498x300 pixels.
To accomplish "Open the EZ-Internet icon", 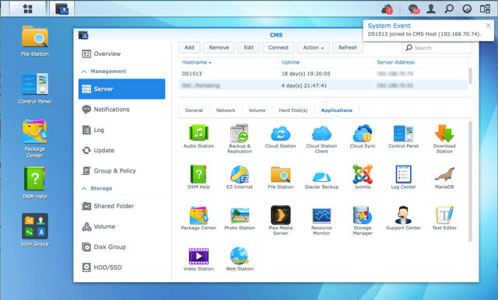I will (240, 174).
